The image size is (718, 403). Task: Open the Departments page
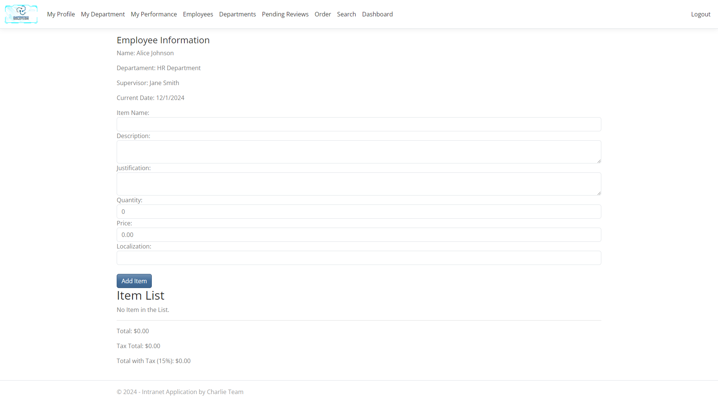click(237, 14)
